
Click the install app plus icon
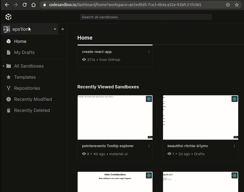click(228, 5)
